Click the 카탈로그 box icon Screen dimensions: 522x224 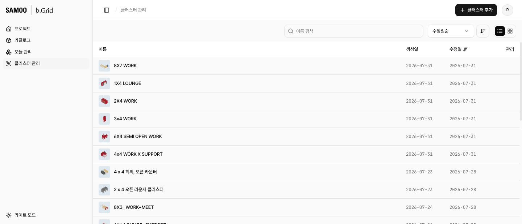9,40
